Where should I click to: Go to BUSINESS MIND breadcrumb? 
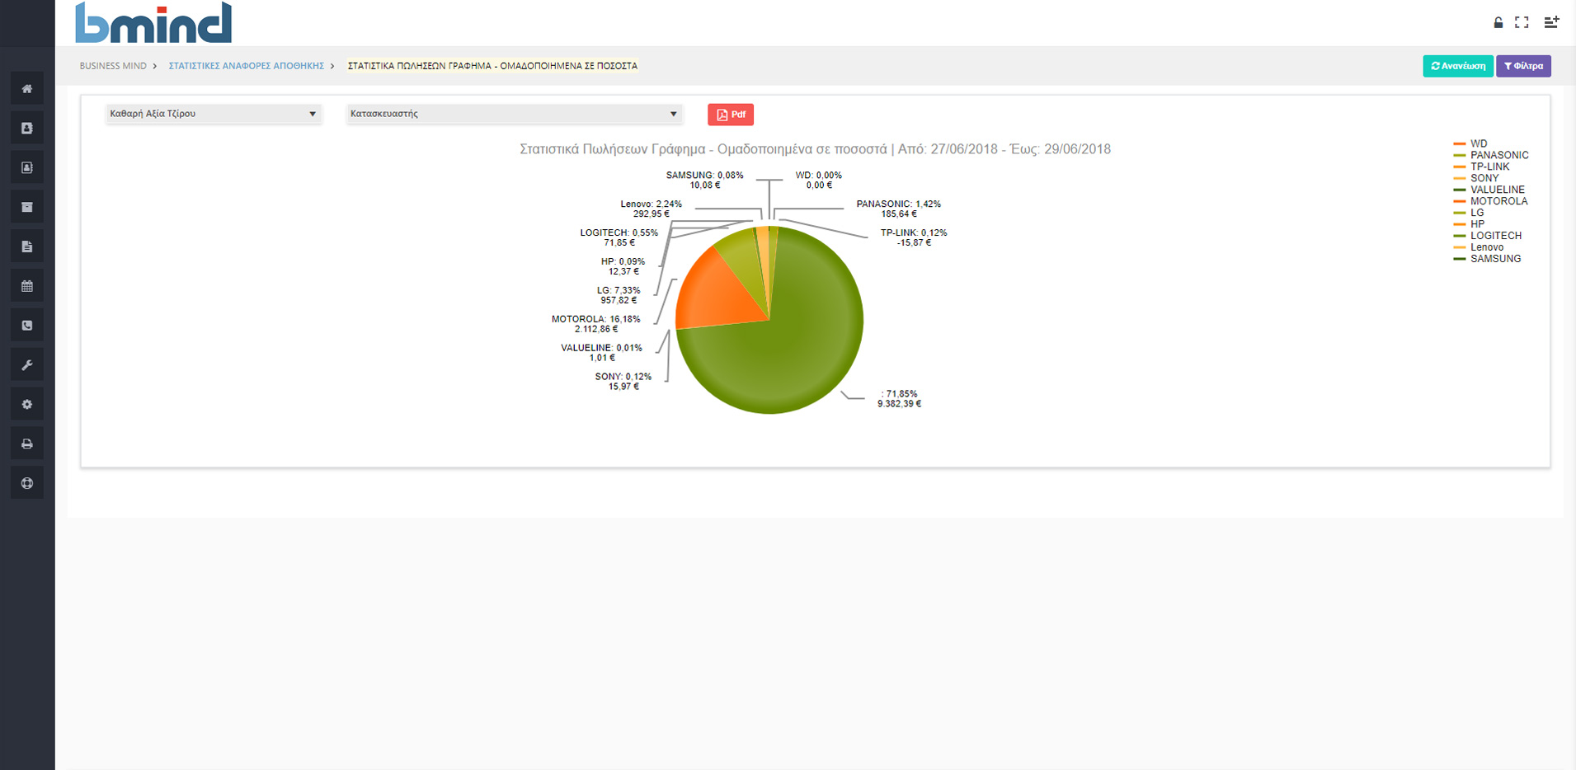[x=113, y=66]
